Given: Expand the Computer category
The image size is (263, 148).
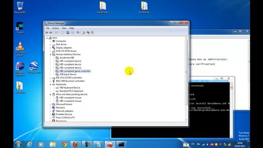Looking at the screenshot, I should 50,41.
